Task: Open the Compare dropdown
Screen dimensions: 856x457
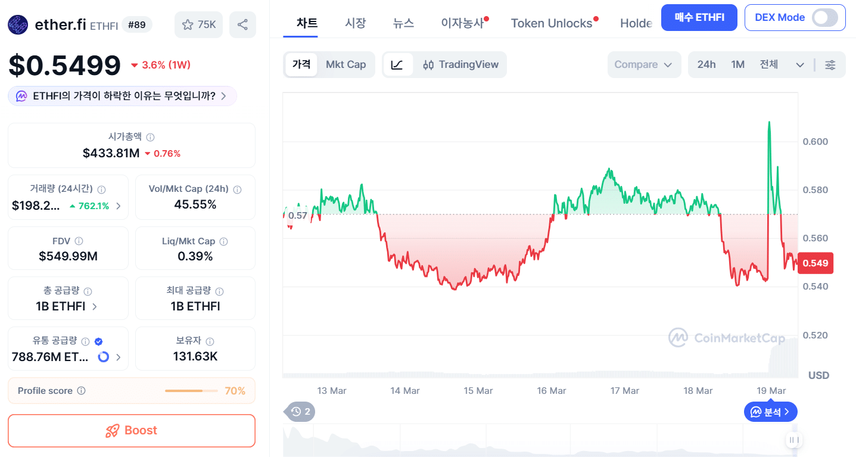Action: 643,64
